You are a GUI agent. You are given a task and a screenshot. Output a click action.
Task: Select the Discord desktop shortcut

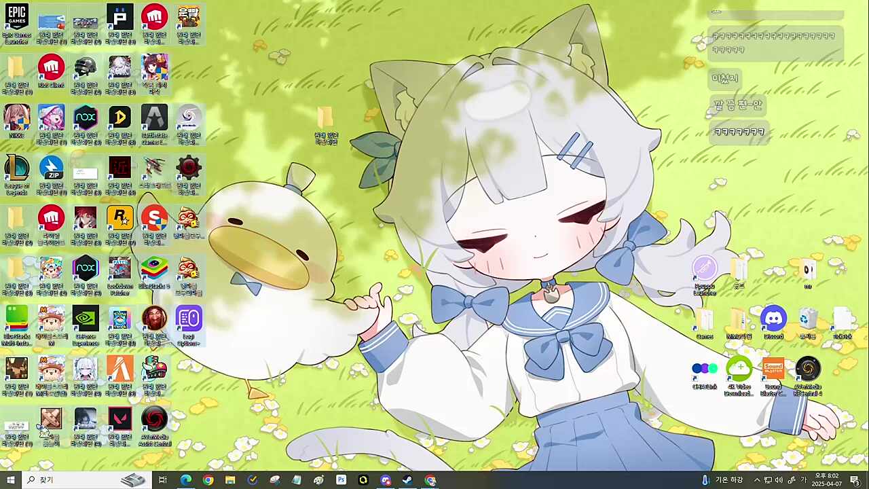click(773, 323)
